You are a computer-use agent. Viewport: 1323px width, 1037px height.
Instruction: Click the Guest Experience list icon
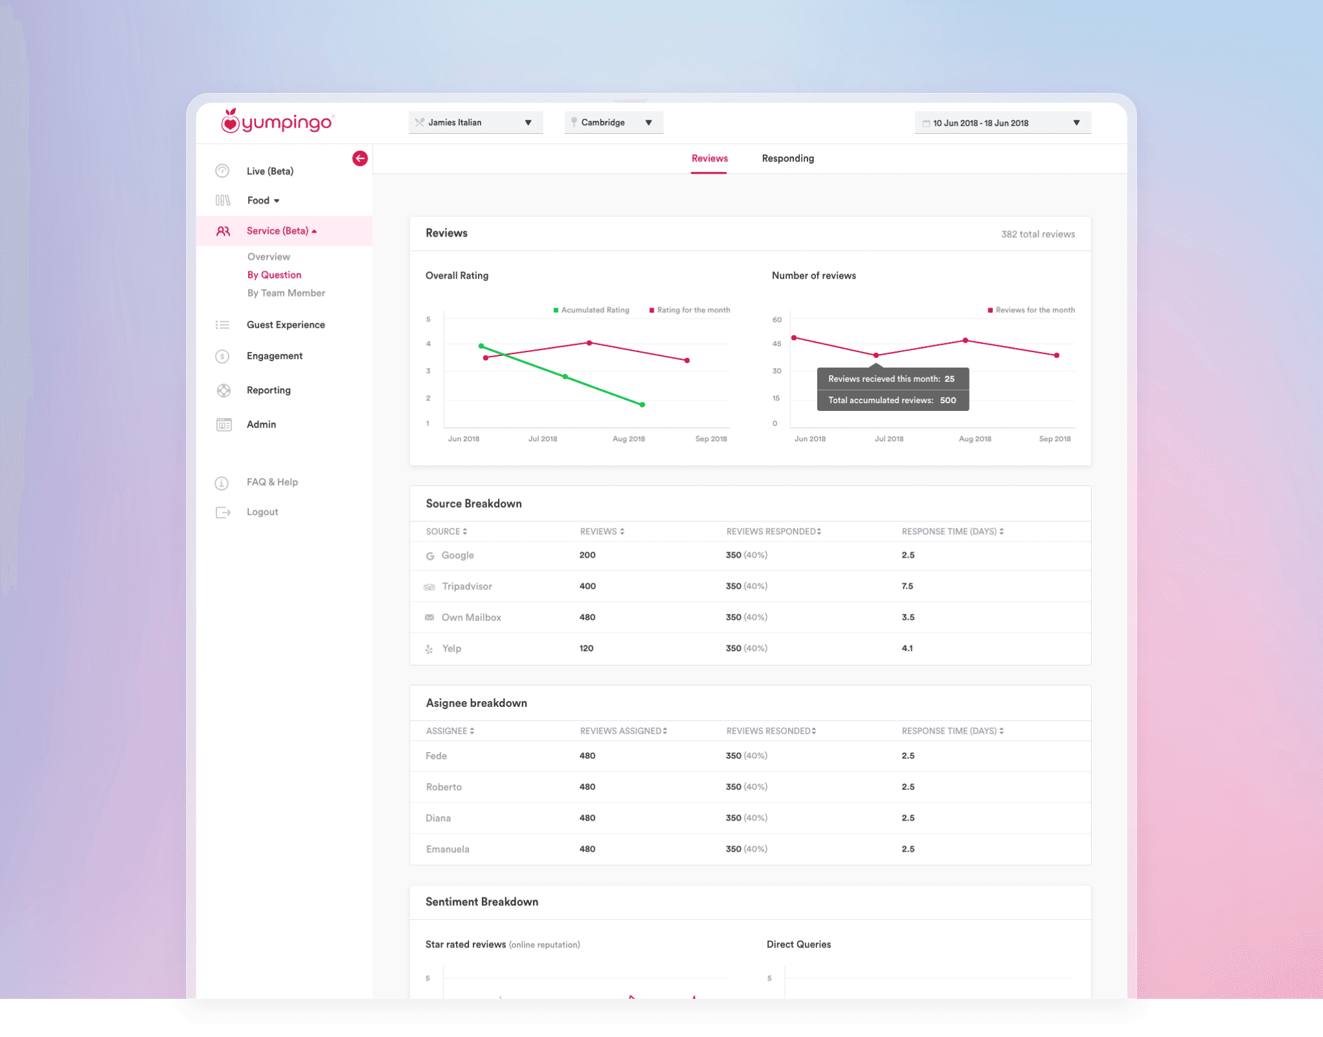[x=222, y=325]
